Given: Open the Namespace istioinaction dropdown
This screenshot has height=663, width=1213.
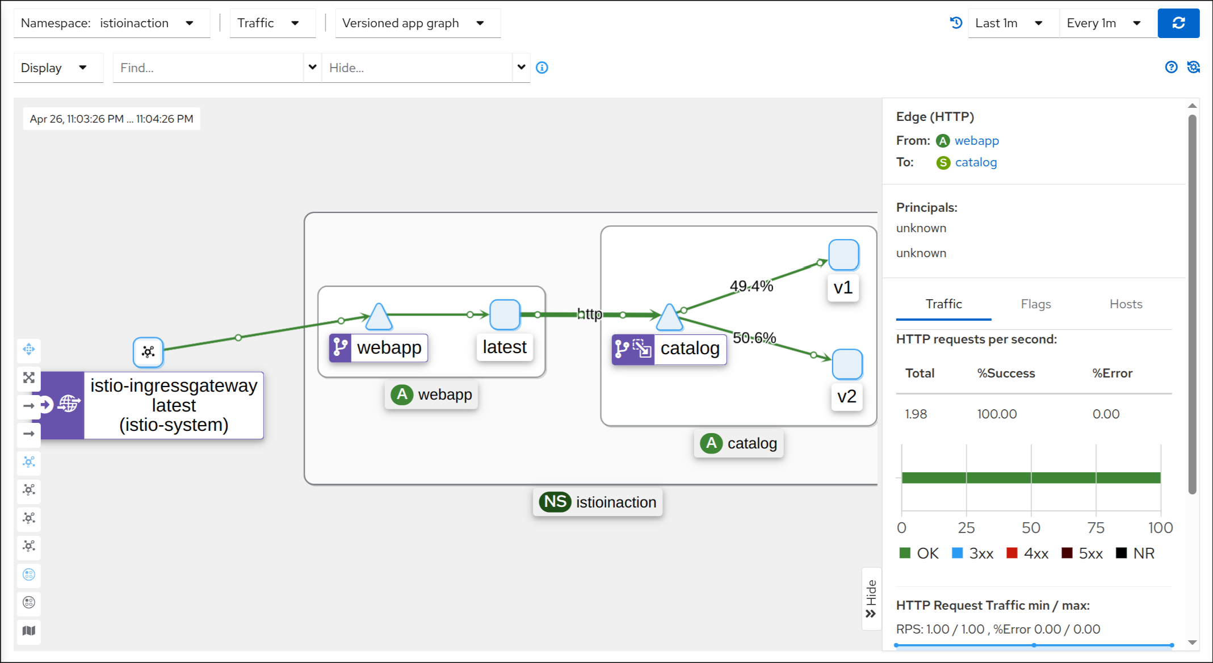Looking at the screenshot, I should point(112,23).
